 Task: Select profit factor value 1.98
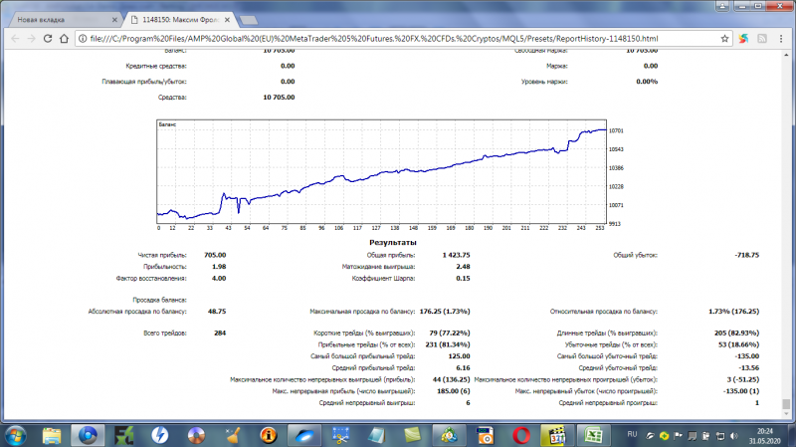click(219, 267)
